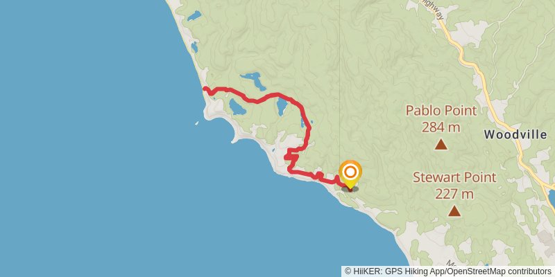Screen dimensions: 555x277
Task: Click the yellow trail start location pin
Action: 350,175
